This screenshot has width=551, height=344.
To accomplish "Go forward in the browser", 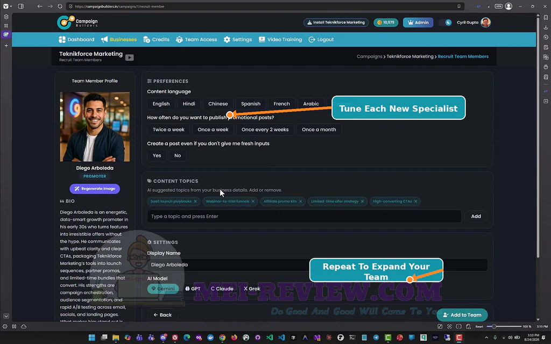I will (x=50, y=6).
